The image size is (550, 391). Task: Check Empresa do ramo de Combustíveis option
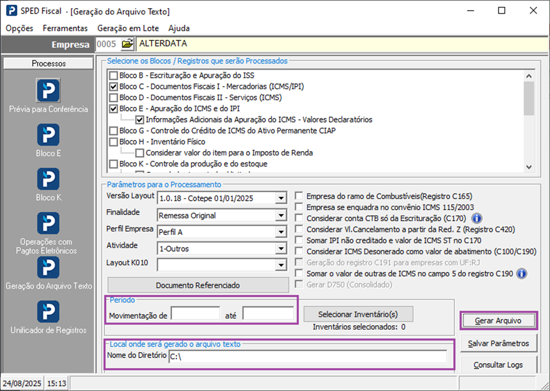click(299, 196)
